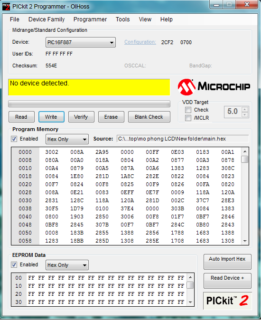The height and width of the screenshot is (320, 261).
Task: Select program memory cell 18BB
Action: click(77, 241)
